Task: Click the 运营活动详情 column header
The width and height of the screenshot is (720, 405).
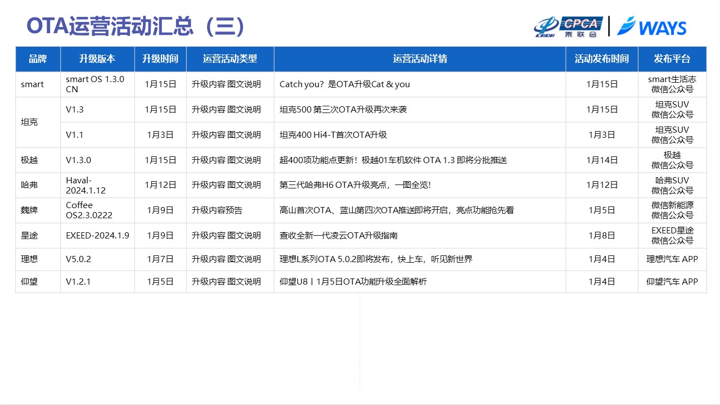Action: tap(420, 59)
